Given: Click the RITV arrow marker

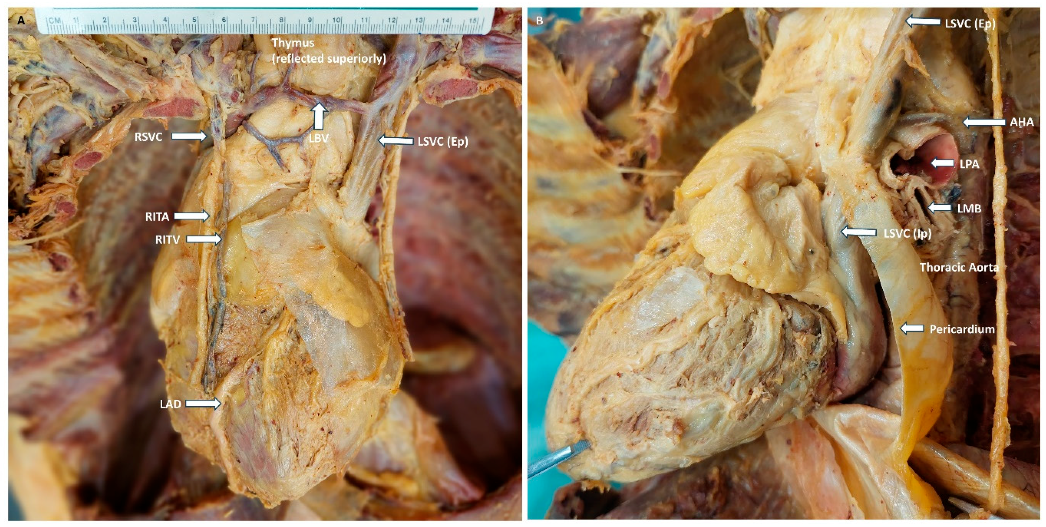Looking at the screenshot, I should click(x=204, y=239).
